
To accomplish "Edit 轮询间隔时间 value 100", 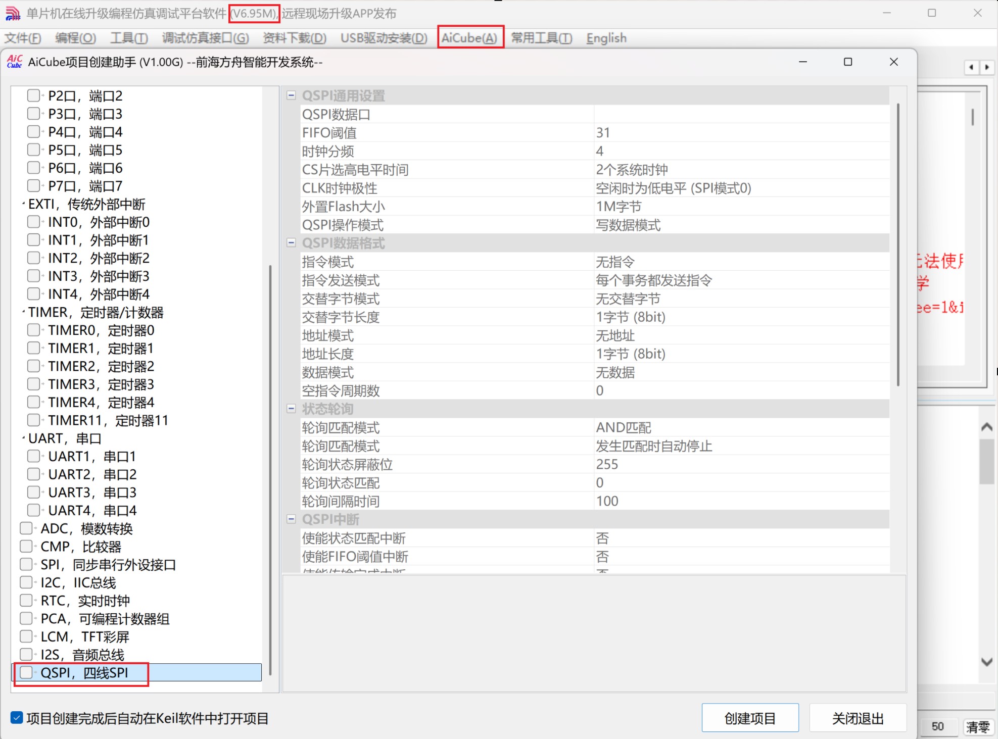I will point(741,501).
